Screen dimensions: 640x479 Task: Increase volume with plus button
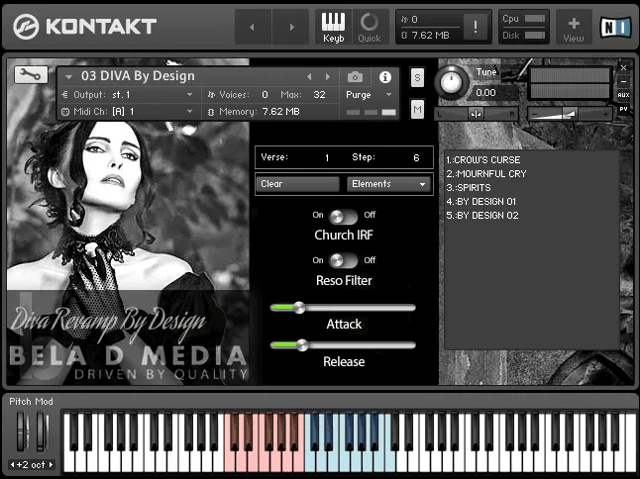click(x=606, y=115)
